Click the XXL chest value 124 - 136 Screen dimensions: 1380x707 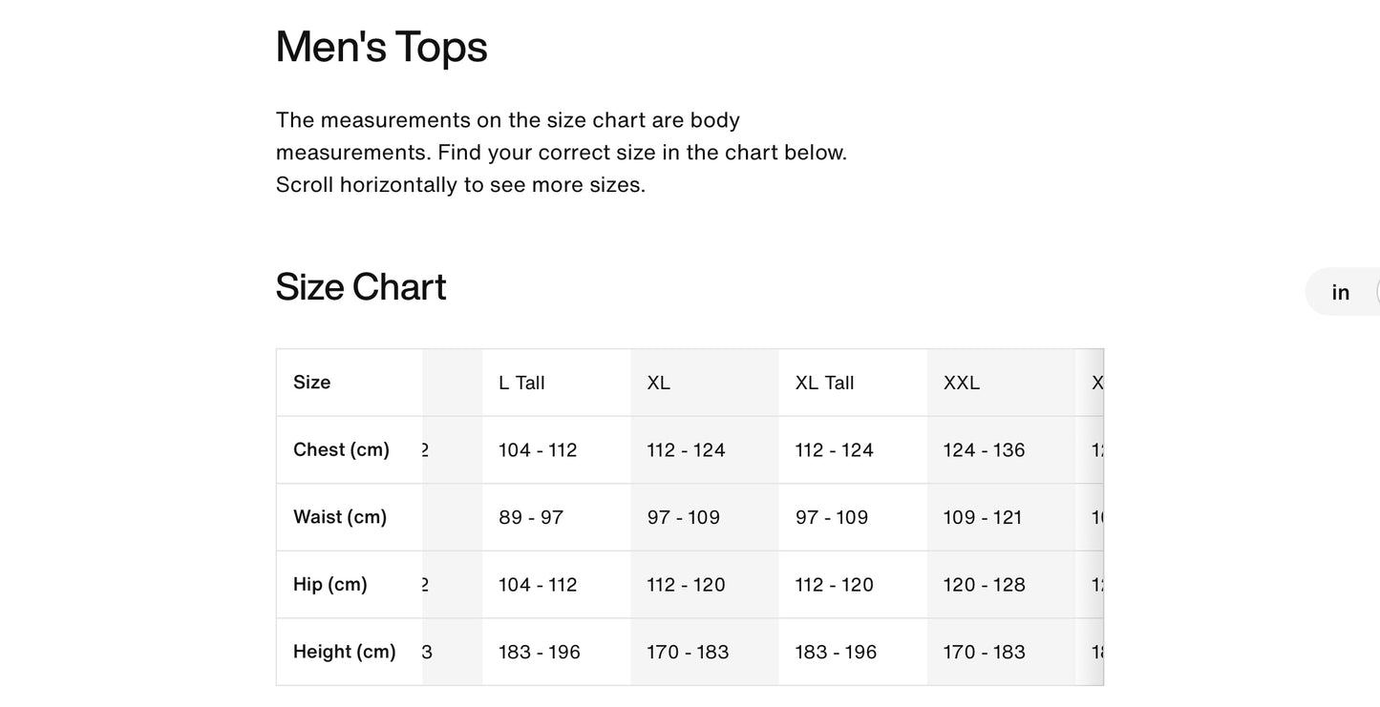point(984,450)
